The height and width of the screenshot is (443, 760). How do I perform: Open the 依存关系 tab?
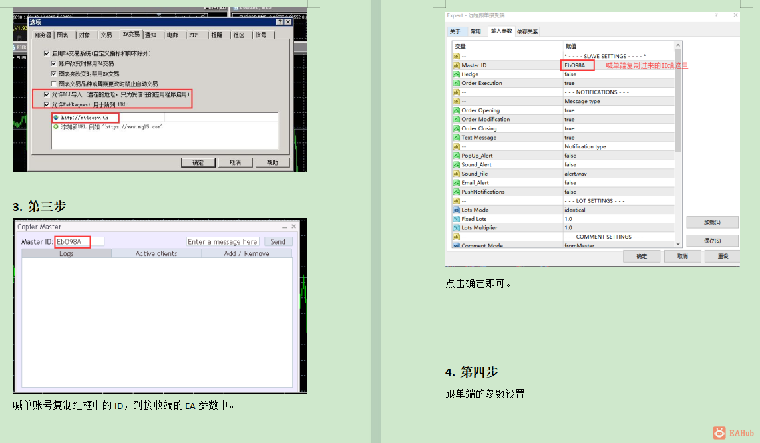point(527,31)
